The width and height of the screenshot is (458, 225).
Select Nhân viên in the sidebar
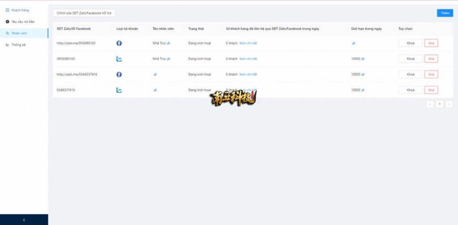[19, 33]
